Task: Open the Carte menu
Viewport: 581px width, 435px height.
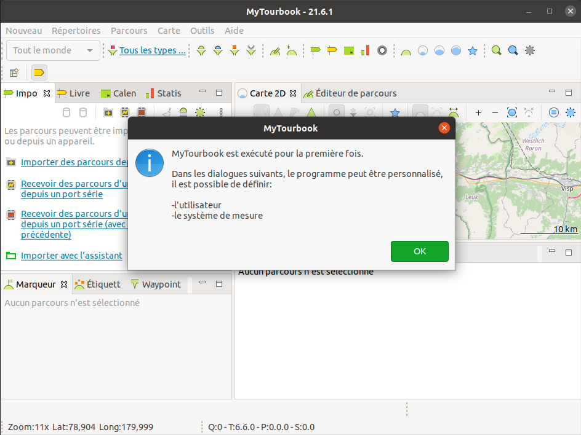Action: 169,31
